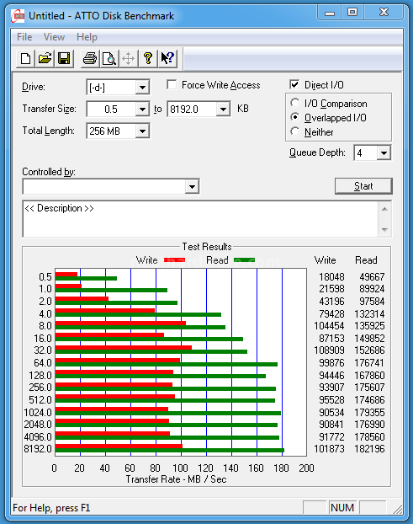This screenshot has width=413, height=524.
Task: Open the File menu
Action: [x=24, y=37]
